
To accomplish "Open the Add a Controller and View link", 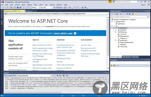I will (42, 45).
